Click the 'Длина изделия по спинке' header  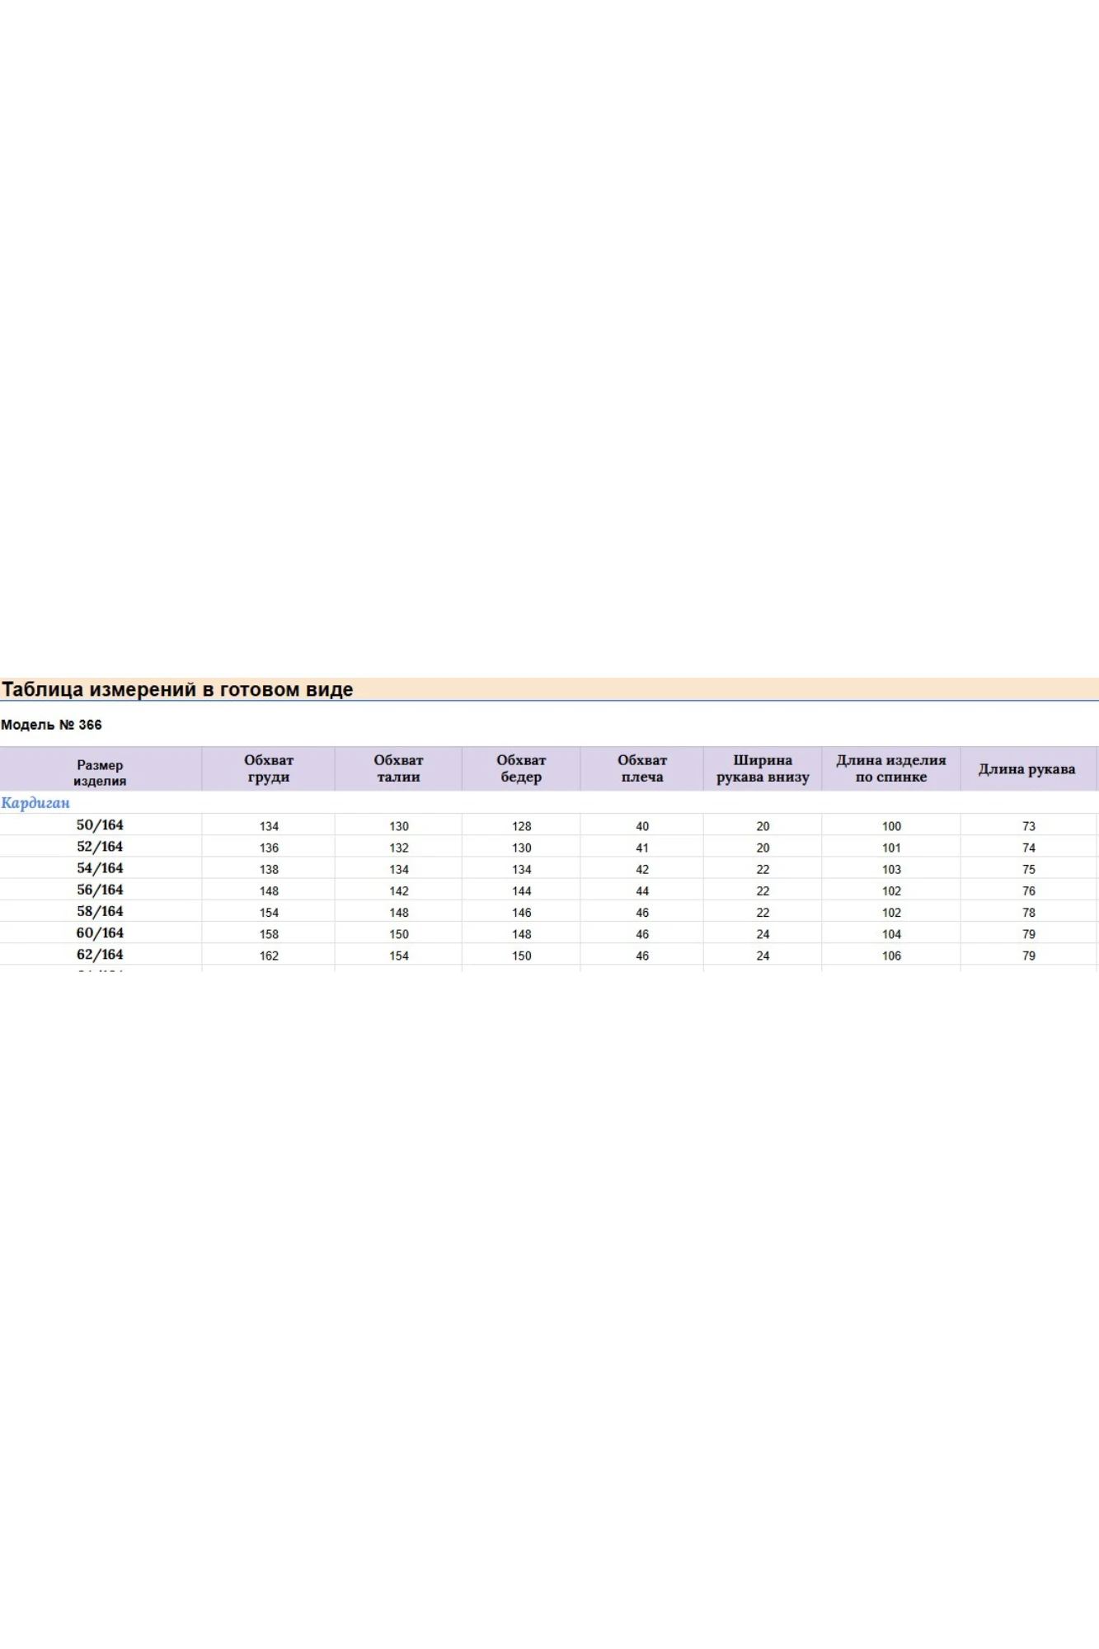point(891,768)
